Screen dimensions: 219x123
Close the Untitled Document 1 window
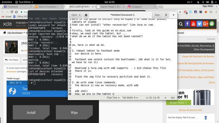coord(173,15)
